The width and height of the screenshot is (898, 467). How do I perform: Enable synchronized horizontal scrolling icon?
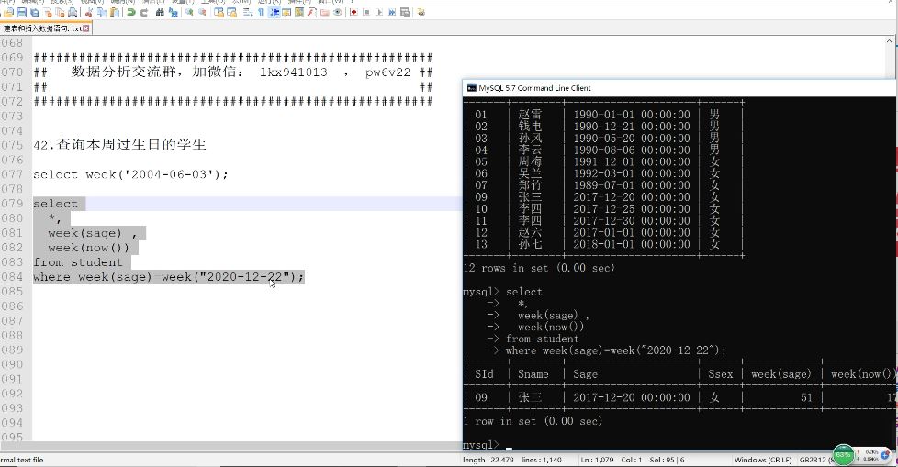(231, 12)
